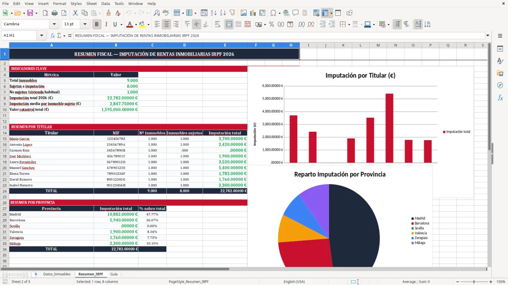Screen dimensions: 508x285
Task: Open the Data menu
Action: pyautogui.click(x=106, y=3)
